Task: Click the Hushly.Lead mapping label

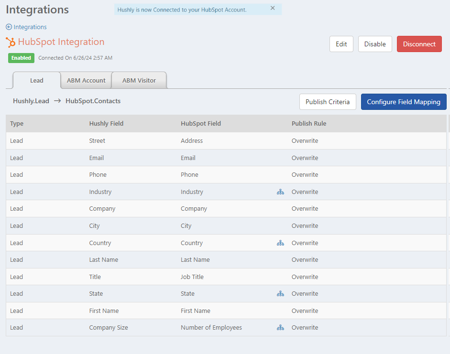Action: (31, 101)
